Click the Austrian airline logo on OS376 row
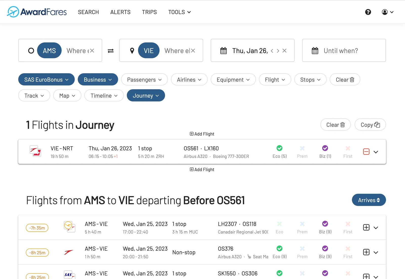Image resolution: width=405 pixels, height=279 pixels. click(x=69, y=252)
